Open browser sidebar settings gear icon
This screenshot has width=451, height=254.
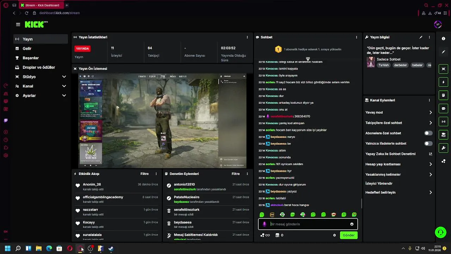point(6,155)
